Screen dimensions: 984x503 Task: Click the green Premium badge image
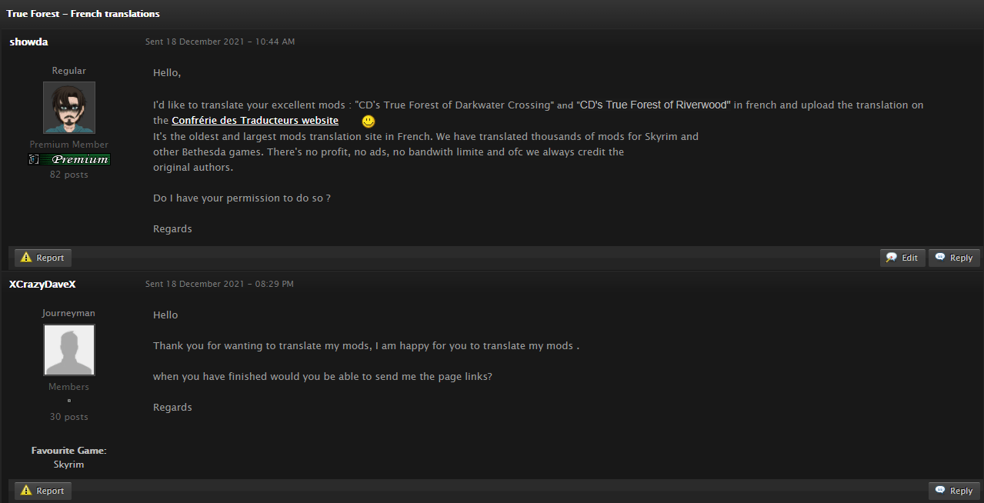(x=69, y=159)
